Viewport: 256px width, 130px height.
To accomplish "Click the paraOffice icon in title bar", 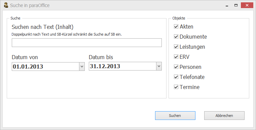I will [x=6, y=5].
